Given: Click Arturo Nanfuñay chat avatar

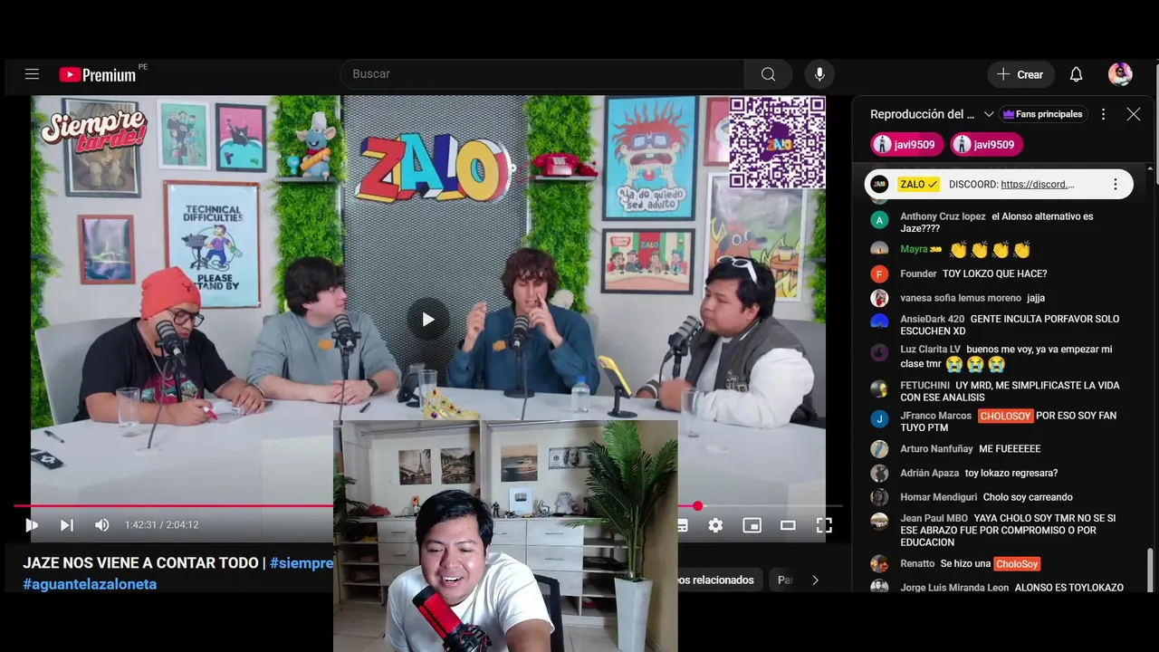Looking at the screenshot, I should pos(879,449).
